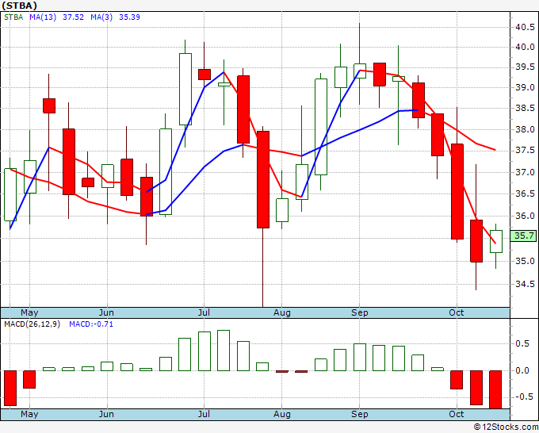Viewport: 539px width, 433px height.
Task: Select the 35.0 price axis label
Action: click(x=525, y=261)
